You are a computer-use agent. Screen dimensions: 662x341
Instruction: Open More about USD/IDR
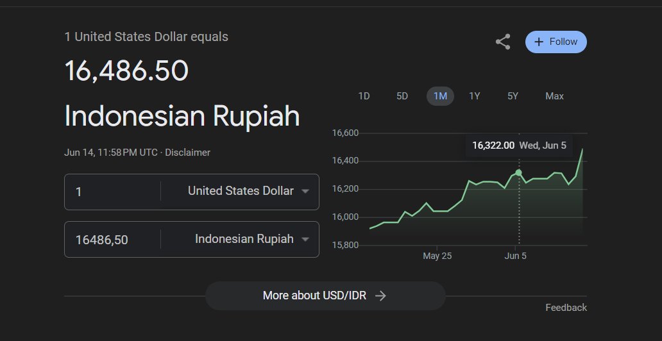point(325,295)
